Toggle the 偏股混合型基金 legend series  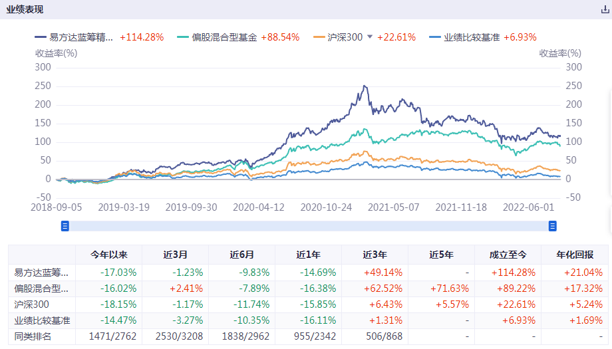225,37
